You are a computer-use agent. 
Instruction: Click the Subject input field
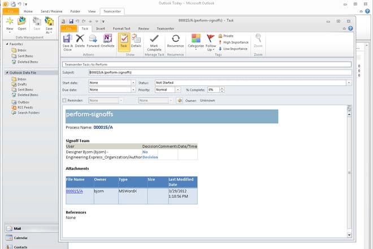coord(220,72)
